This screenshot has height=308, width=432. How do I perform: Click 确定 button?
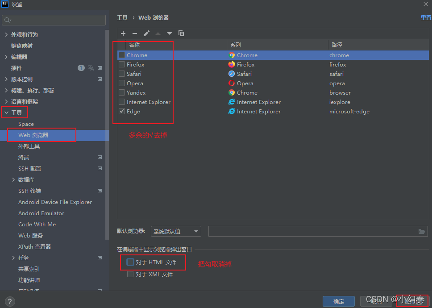click(339, 301)
